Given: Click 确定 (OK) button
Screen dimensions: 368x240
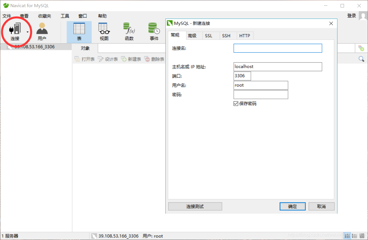Looking at the screenshot, I should coord(293,206).
